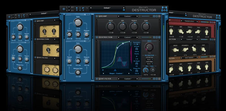Click the Smooth knob beside the shaper graph
The width and height of the screenshot is (226, 111).
137,49
